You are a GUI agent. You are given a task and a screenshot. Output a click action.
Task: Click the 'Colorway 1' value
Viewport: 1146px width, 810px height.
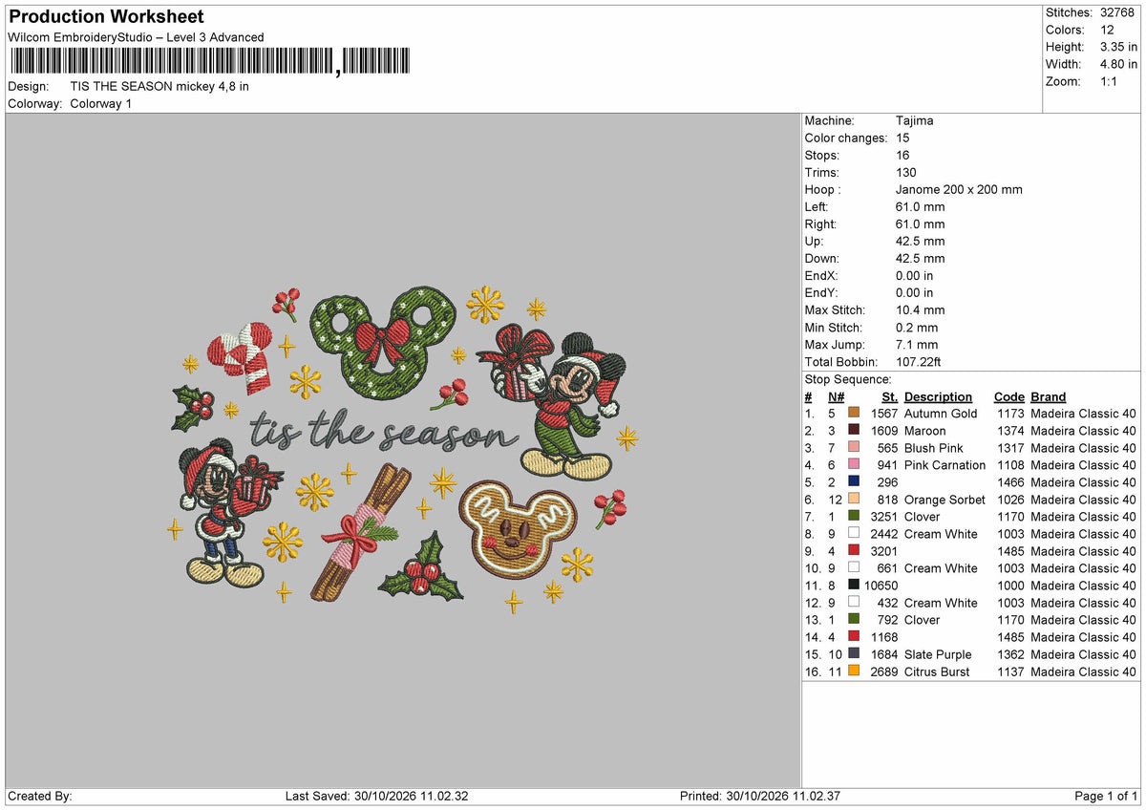pyautogui.click(x=101, y=103)
